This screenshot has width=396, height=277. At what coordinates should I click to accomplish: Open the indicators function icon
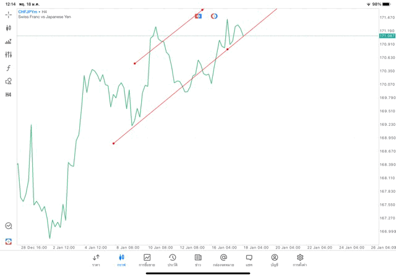tap(9, 68)
